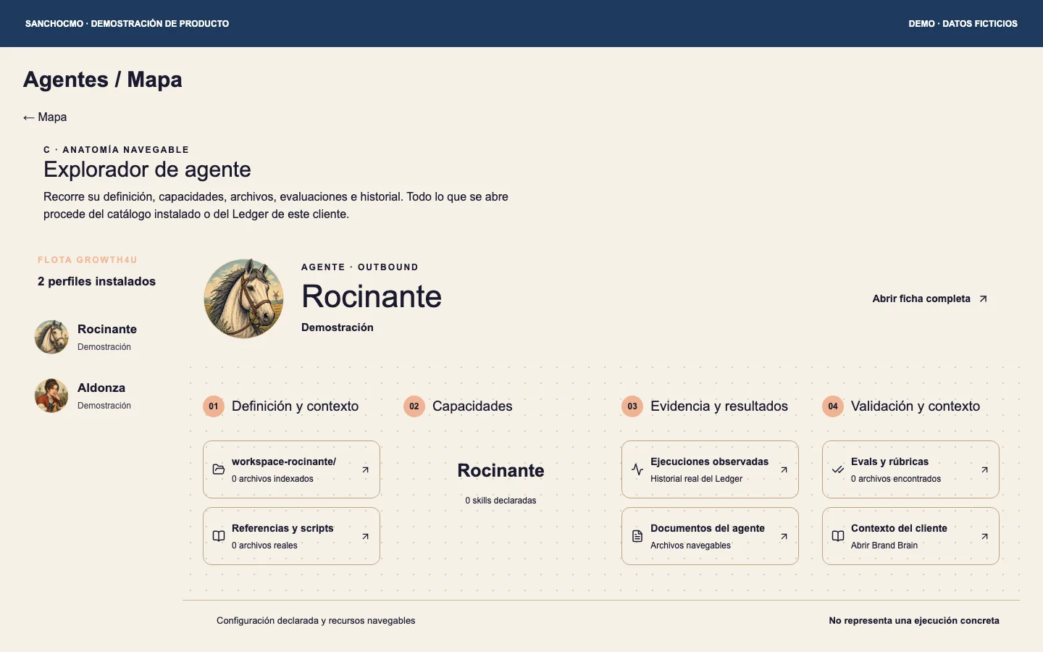Click 'Configuración declarada y recursos navegables' text

[316, 621]
